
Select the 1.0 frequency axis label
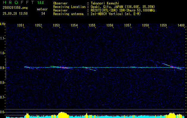[3, 53]
